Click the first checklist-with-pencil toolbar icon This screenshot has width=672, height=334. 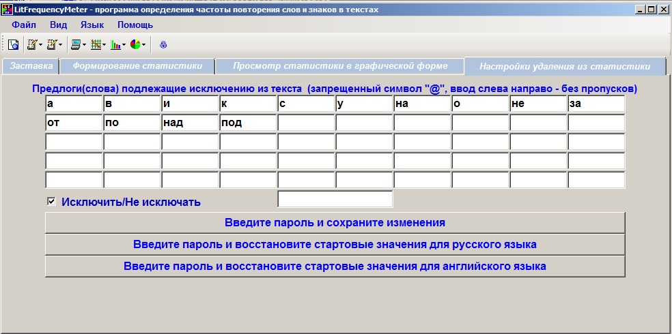pyautogui.click(x=32, y=44)
